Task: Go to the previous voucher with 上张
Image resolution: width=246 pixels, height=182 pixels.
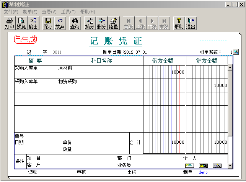Action: (x=140, y=23)
